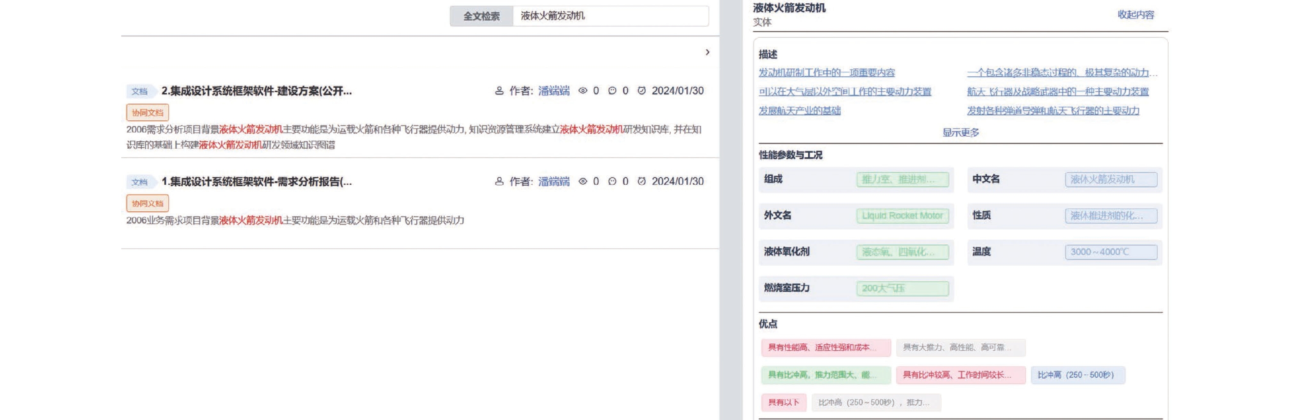Click the author person icon on second result
The image size is (1293, 420).
(x=499, y=181)
